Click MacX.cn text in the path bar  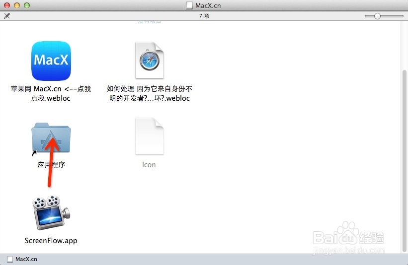pyautogui.click(x=26, y=259)
